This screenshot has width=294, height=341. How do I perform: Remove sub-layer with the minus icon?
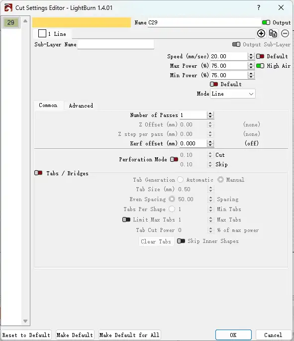click(x=285, y=33)
